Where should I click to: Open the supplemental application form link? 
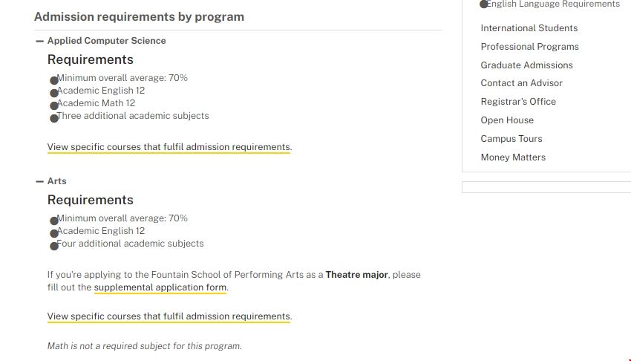tap(160, 287)
